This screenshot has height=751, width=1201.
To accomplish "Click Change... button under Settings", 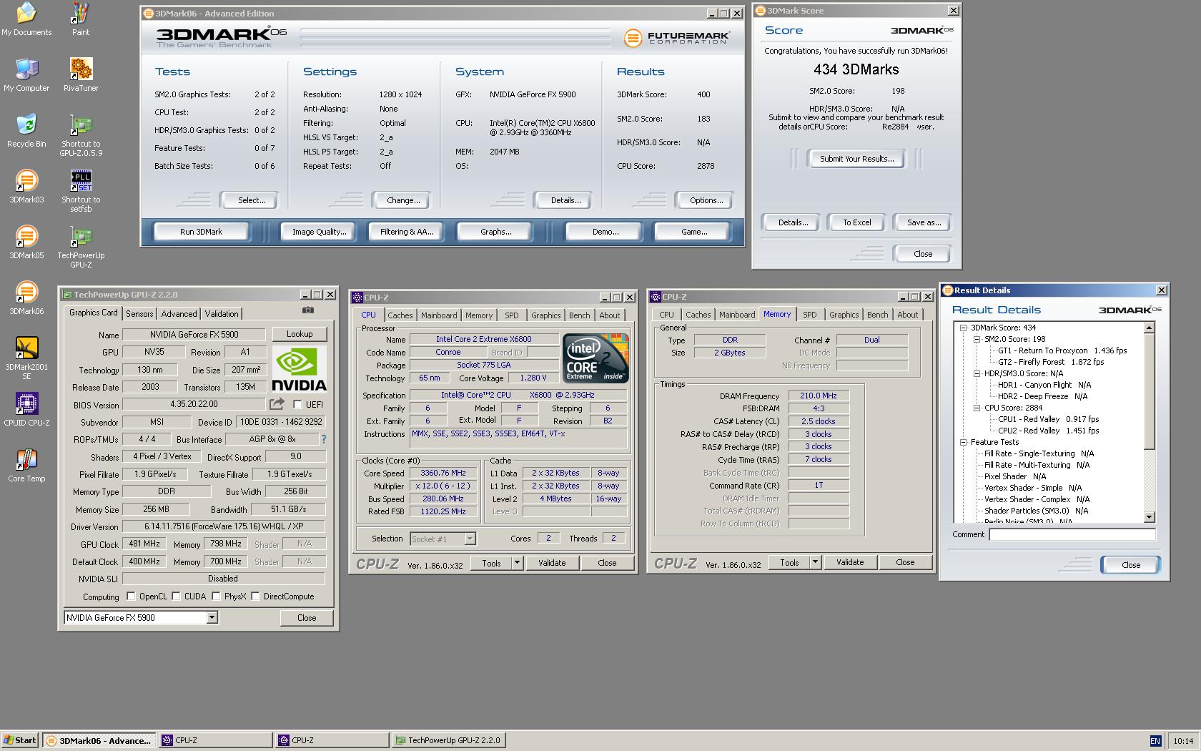I will coord(403,200).
